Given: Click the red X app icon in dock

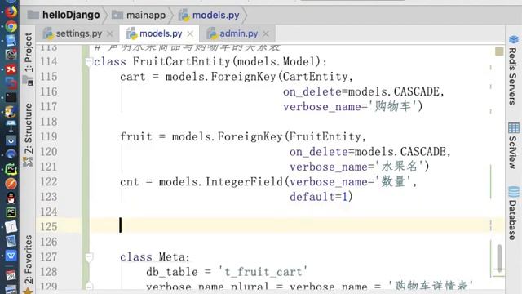Looking at the screenshot, I should click(x=11, y=69).
